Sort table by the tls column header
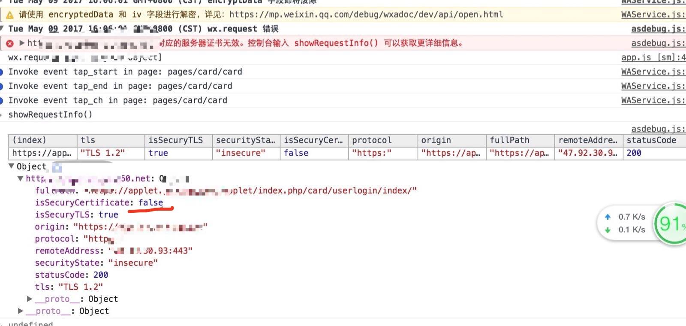686x326 pixels. pos(111,140)
